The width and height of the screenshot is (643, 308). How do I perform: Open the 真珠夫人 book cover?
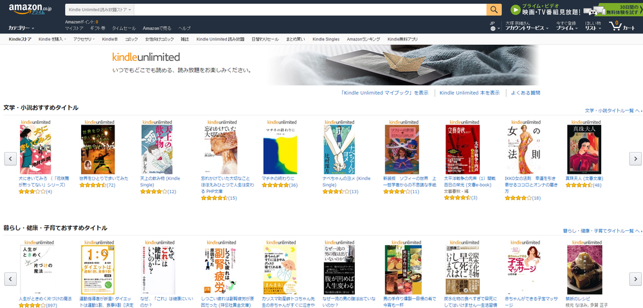point(584,150)
